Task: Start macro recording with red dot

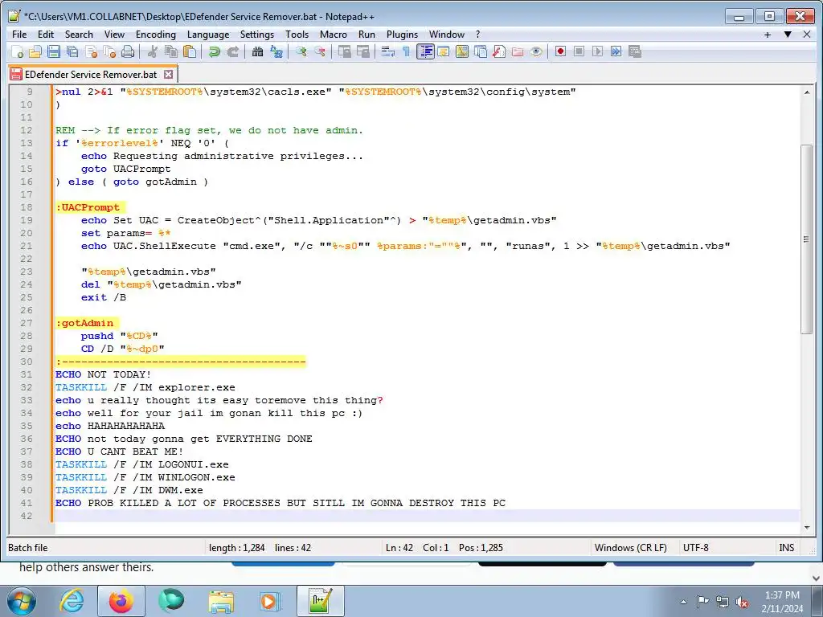Action: pyautogui.click(x=560, y=51)
